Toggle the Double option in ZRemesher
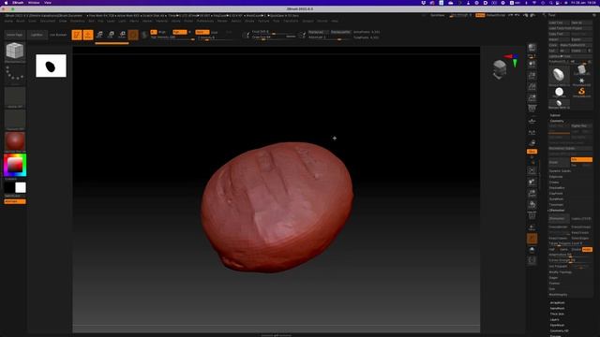 (x=577, y=250)
